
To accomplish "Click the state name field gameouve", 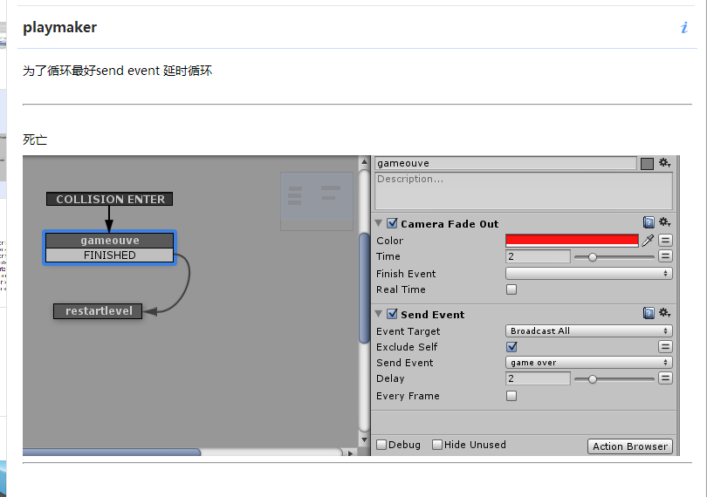I will pos(505,163).
